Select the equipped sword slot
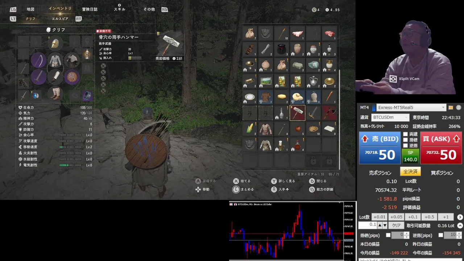This screenshot has width=464, height=261. coord(38,77)
